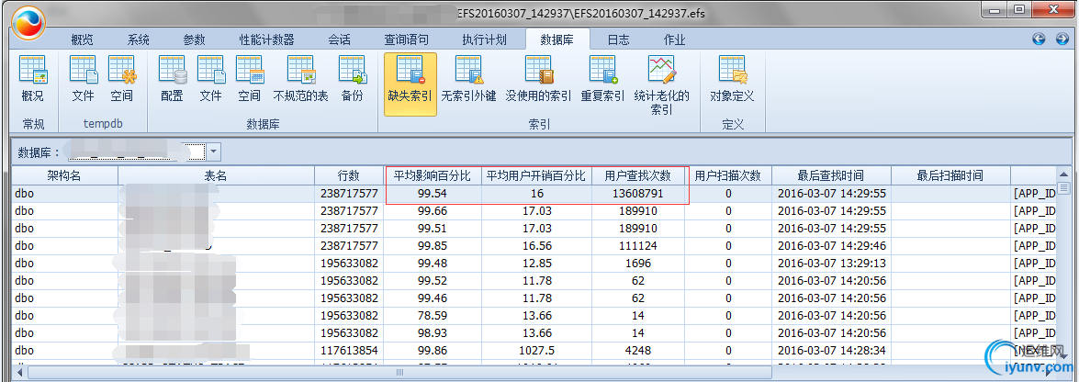Image resolution: width=1079 pixels, height=382 pixels.
Task: Select cell with value 99.54
Action: tap(433, 194)
